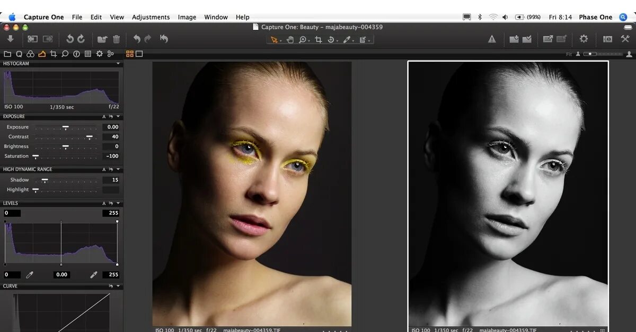Switch to single image viewer mode
The height and width of the screenshot is (332, 636).
tap(139, 54)
